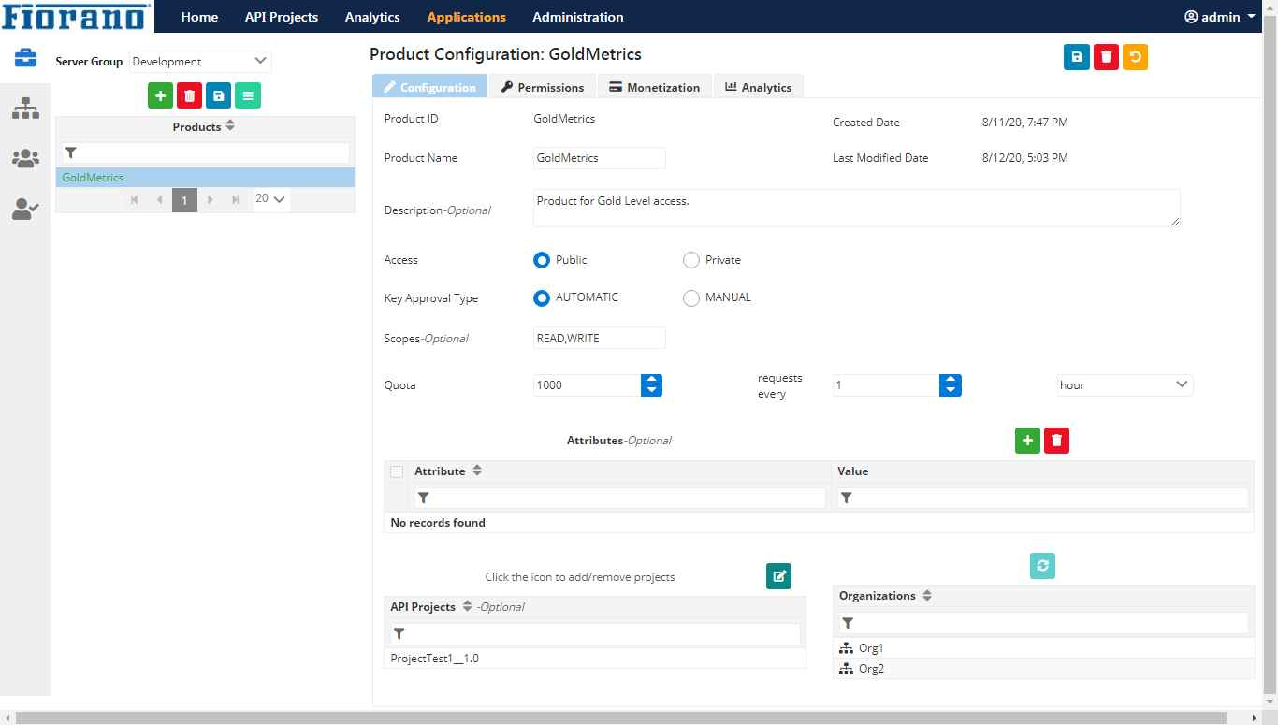
Task: Delete selected product in Products toolbar
Action: tap(189, 95)
